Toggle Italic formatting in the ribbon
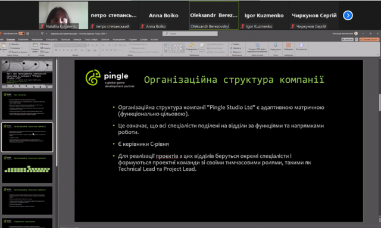Screen dimensions: 381x228 click(60, 50)
